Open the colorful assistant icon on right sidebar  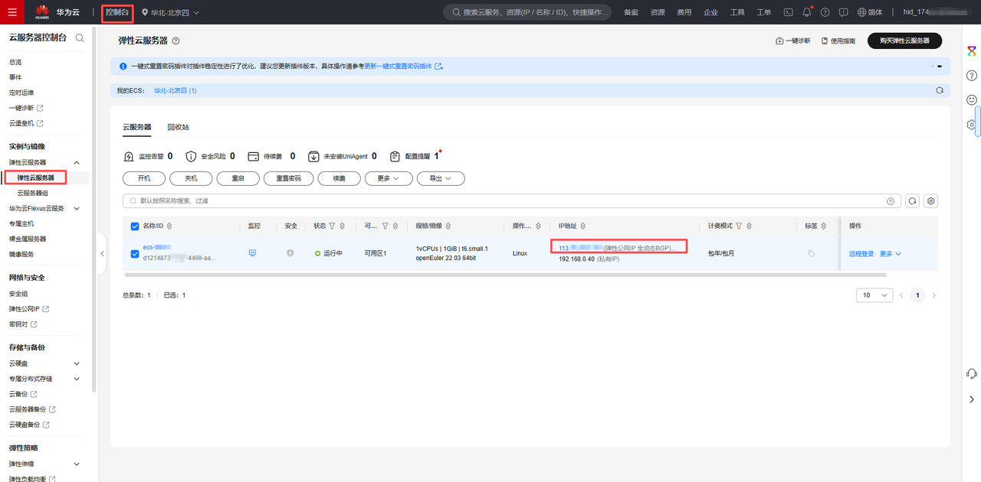(972, 50)
